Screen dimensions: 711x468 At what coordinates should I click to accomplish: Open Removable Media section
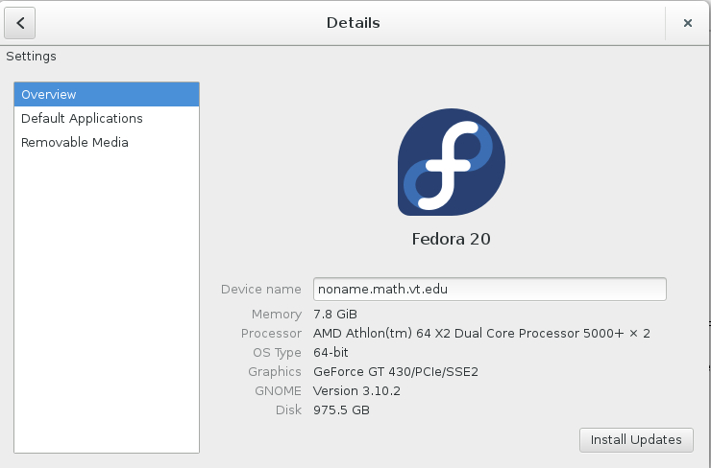pos(107,143)
